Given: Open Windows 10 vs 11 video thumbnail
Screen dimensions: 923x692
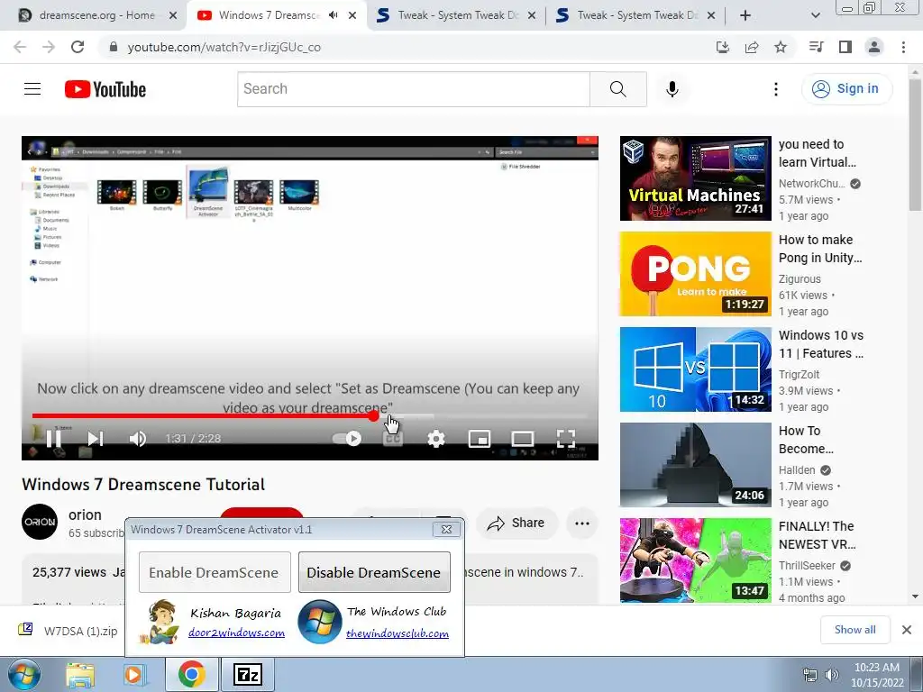Looking at the screenshot, I should pos(695,369).
